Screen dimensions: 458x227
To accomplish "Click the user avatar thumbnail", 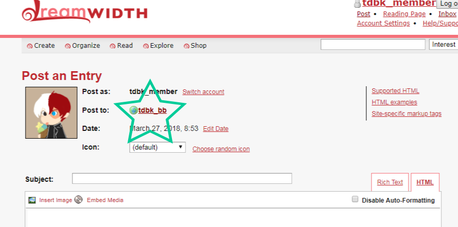I will pos(52,113).
